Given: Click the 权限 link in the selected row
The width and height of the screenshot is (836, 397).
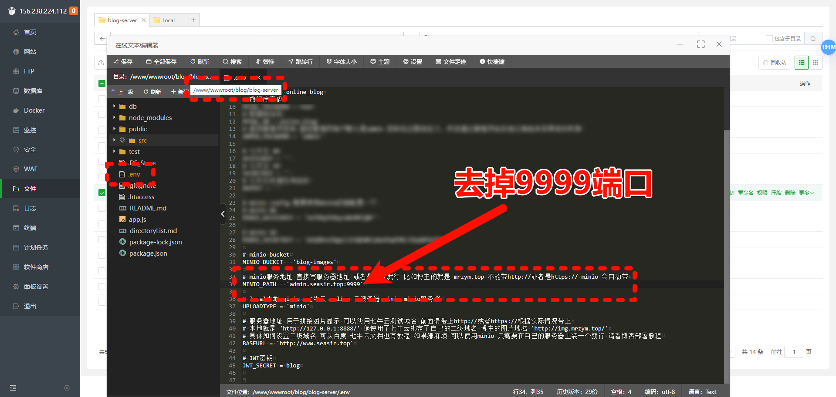Looking at the screenshot, I should [762, 193].
